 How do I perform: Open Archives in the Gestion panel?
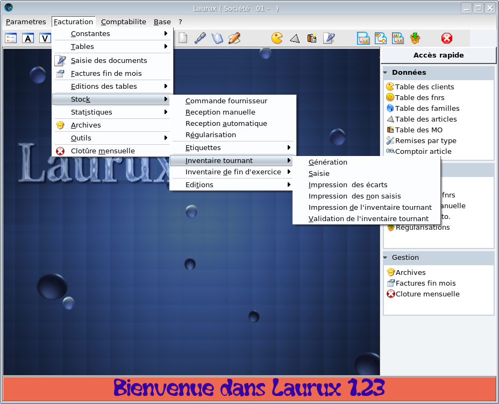[407, 273]
